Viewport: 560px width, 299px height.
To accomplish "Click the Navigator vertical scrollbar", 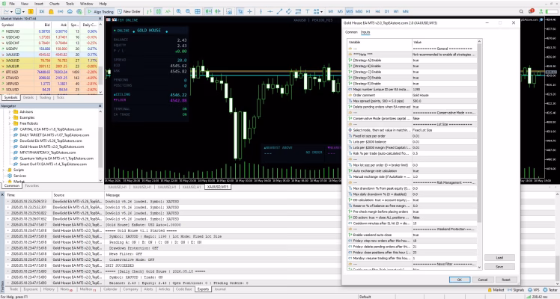I will (x=100, y=146).
